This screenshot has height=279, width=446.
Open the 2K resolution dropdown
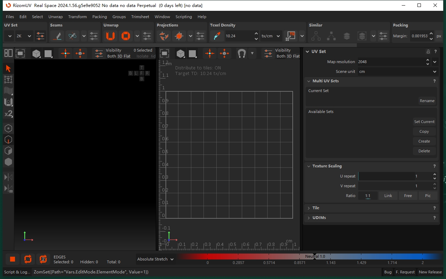click(x=24, y=36)
